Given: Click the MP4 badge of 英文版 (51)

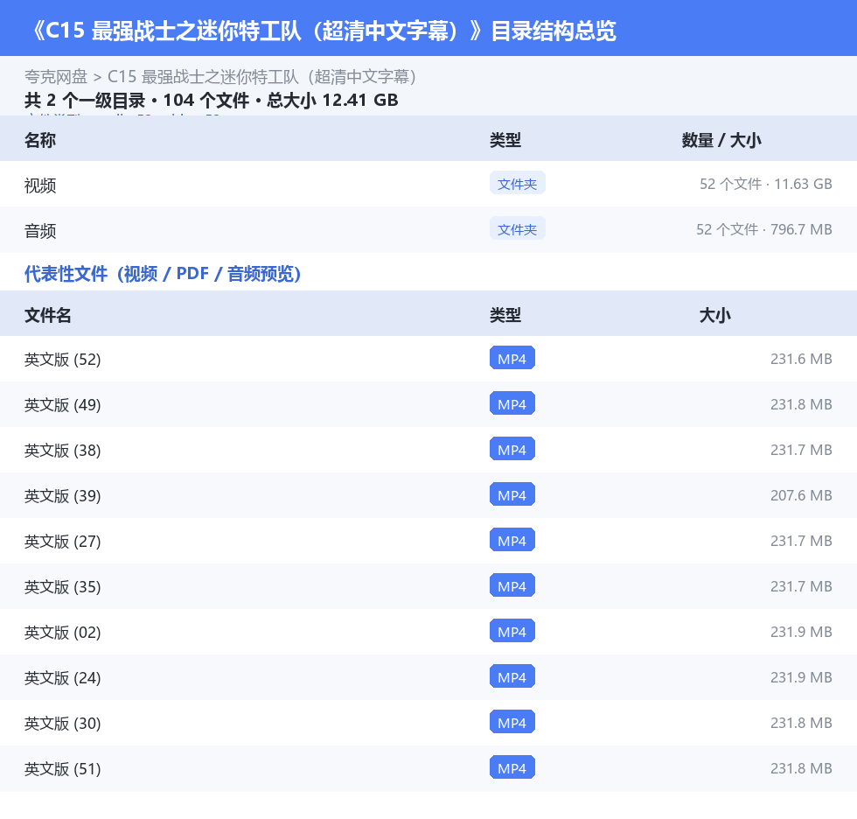Looking at the screenshot, I should [x=512, y=767].
